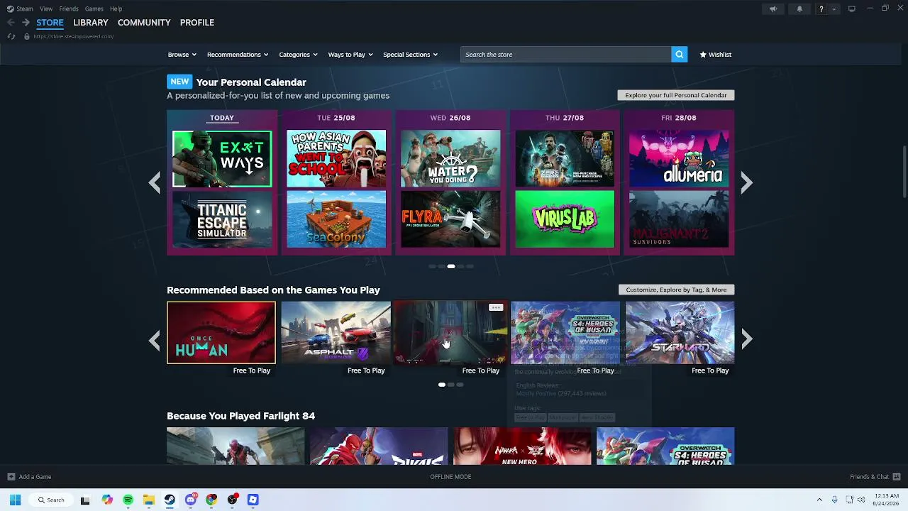This screenshot has width=908, height=511.
Task: Open the Steam announcements megaphone icon
Action: [773, 9]
